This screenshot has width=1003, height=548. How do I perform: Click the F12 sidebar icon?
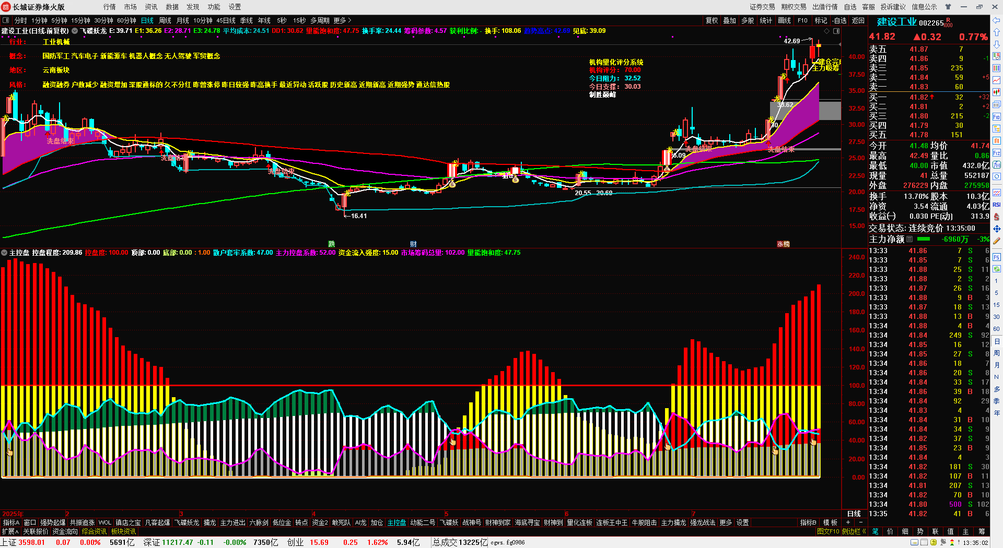tap(997, 153)
